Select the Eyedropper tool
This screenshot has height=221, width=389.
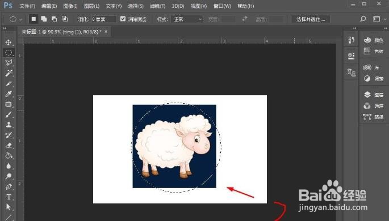[9, 94]
